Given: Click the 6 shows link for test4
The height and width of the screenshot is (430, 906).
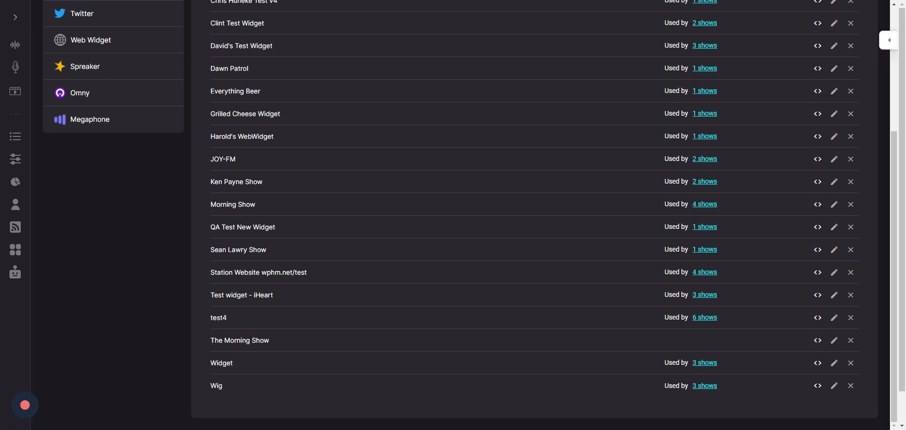Looking at the screenshot, I should point(705,318).
